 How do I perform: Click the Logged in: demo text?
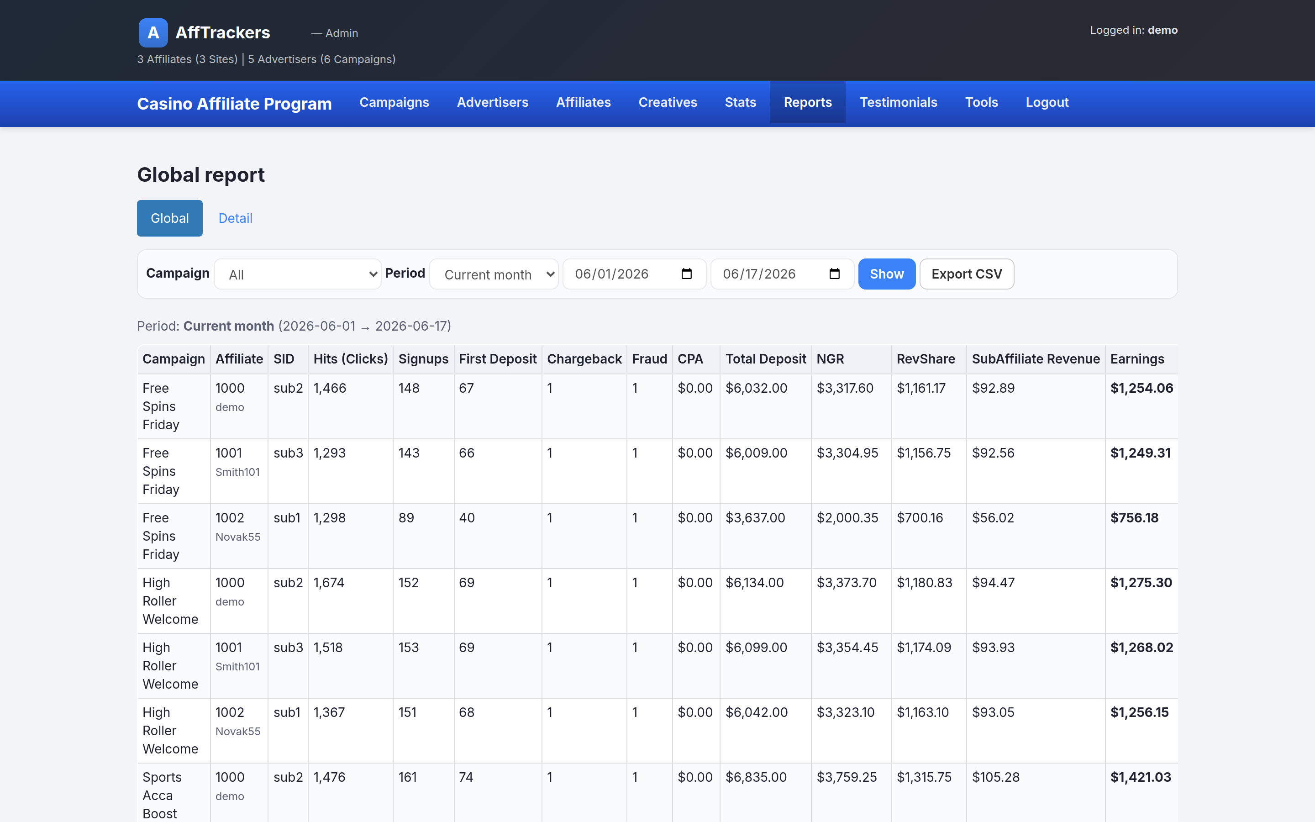1134,30
